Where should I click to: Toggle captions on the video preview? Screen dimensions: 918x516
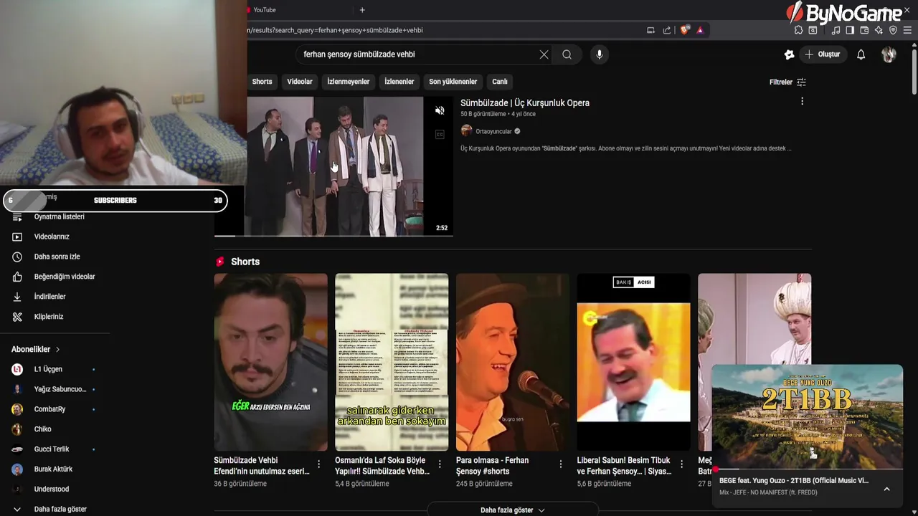pyautogui.click(x=440, y=134)
